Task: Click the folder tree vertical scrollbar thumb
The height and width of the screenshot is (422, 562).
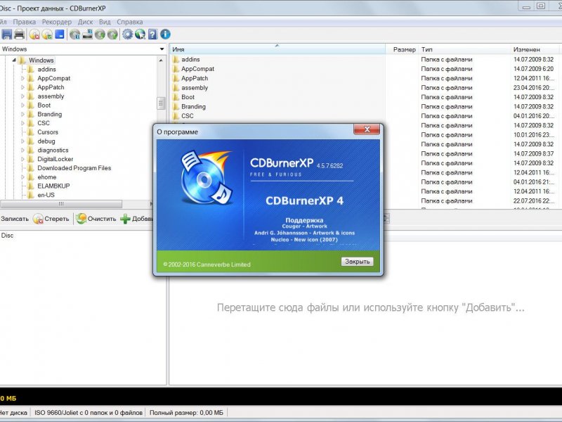Action: (x=161, y=103)
